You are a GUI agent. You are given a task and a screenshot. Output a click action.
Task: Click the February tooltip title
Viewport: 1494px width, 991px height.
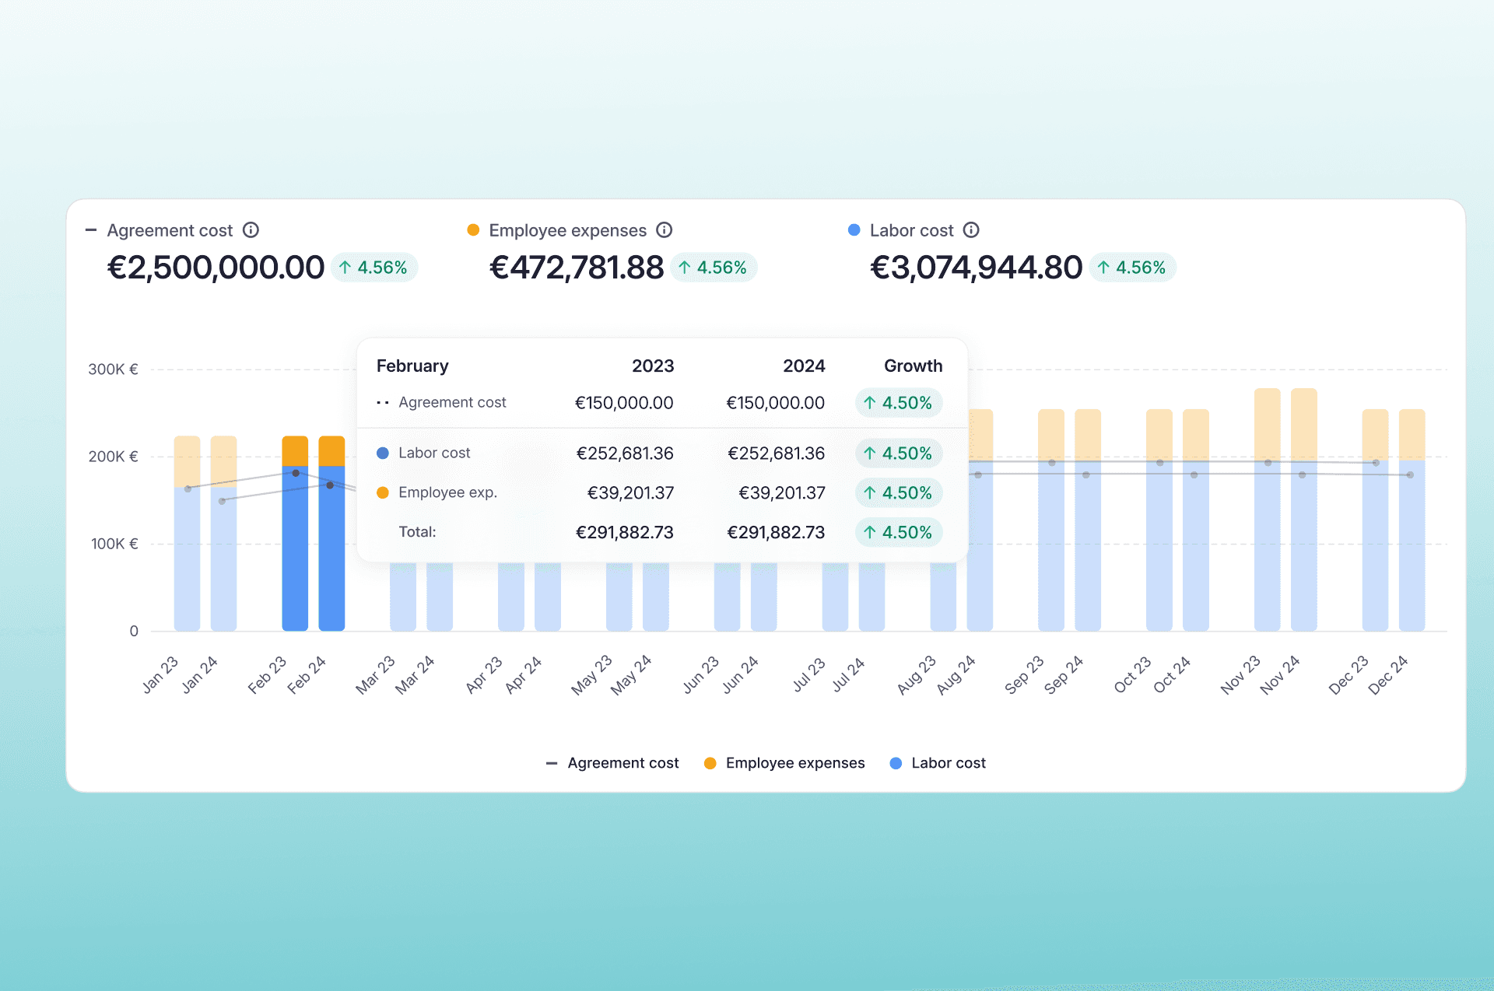[412, 366]
